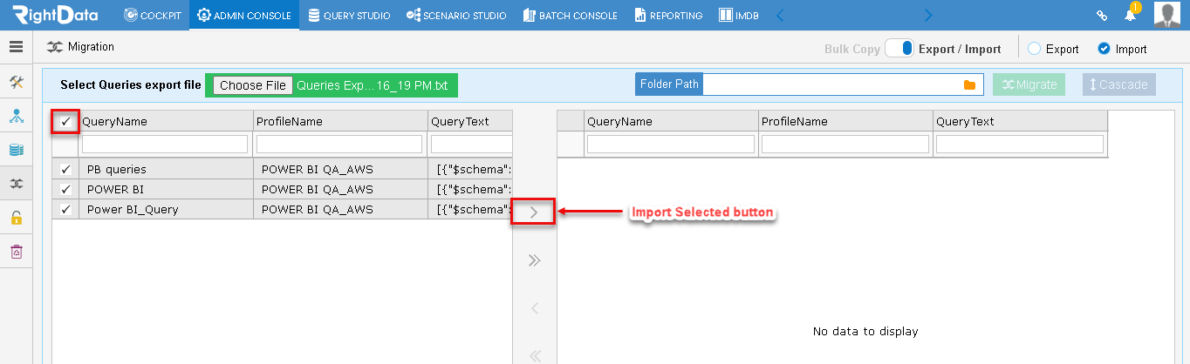The width and height of the screenshot is (1190, 364).
Task: Click the import all double right arrow
Action: 535,260
